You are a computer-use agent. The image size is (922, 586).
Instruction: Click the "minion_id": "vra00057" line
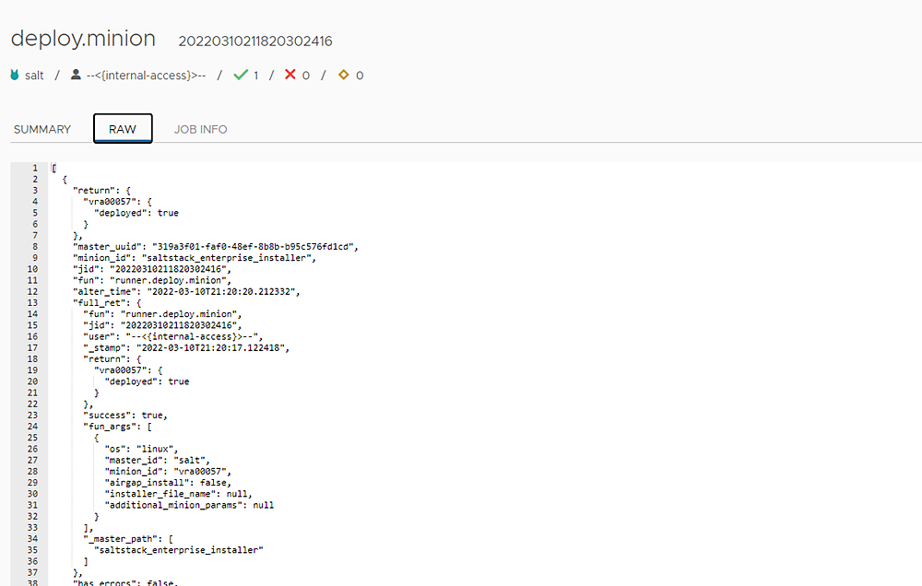pos(168,472)
